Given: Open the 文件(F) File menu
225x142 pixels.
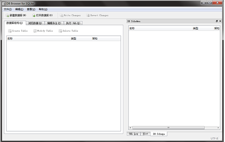Looking at the screenshot, I should (x=8, y=9).
